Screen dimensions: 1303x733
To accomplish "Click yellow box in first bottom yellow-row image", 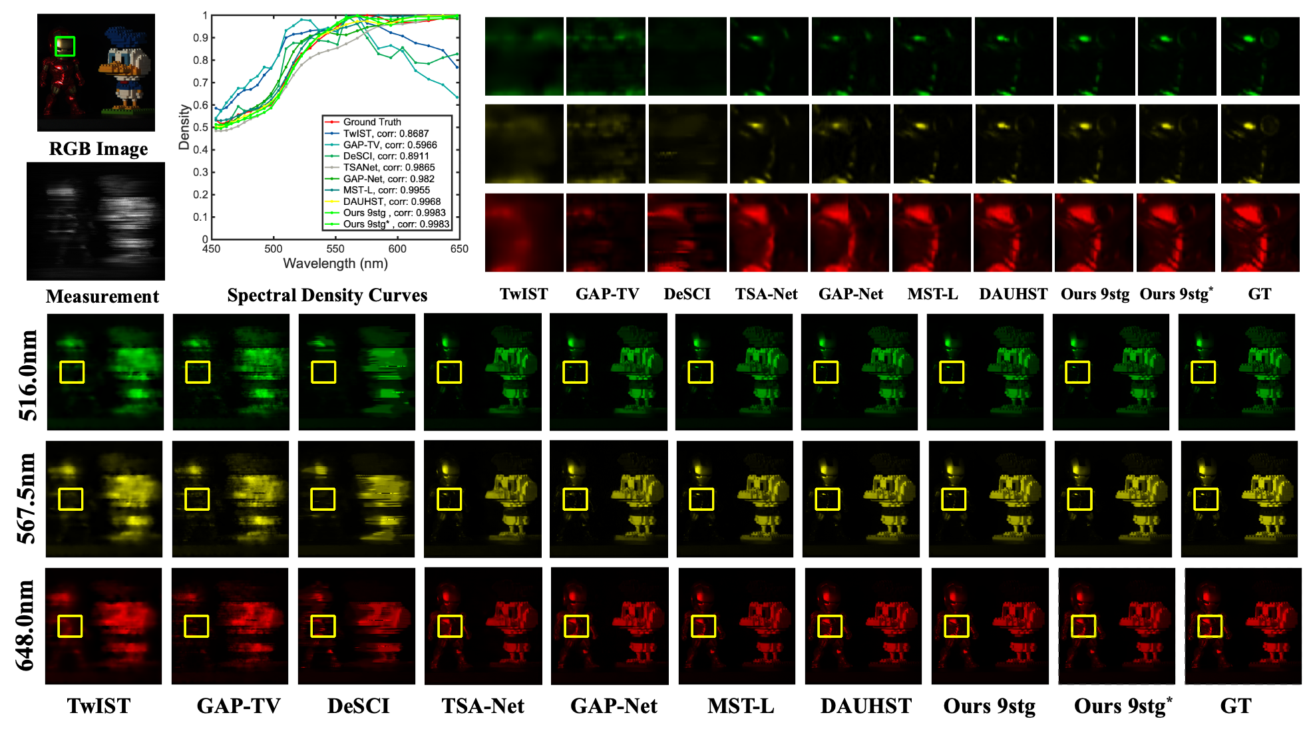I will 71,499.
